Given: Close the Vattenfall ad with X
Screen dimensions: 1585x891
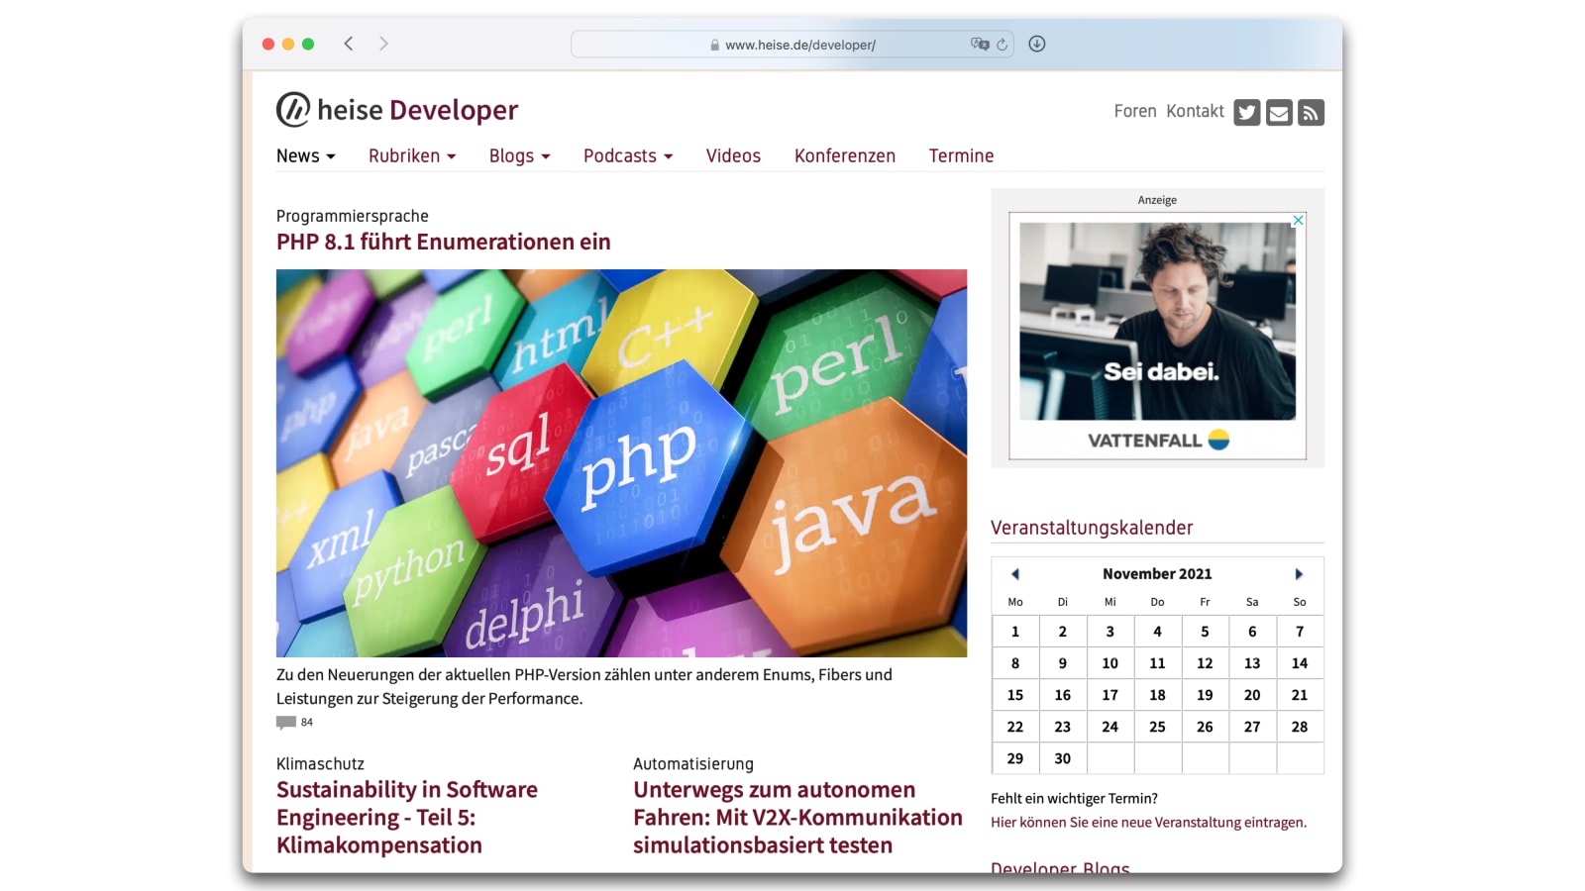Looking at the screenshot, I should pos(1298,221).
